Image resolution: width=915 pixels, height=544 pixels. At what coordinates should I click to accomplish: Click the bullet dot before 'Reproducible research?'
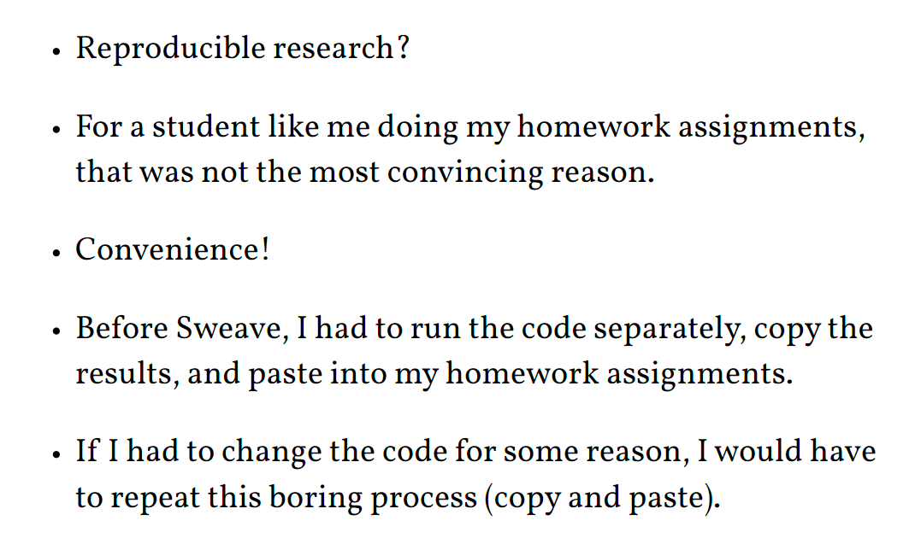(57, 51)
